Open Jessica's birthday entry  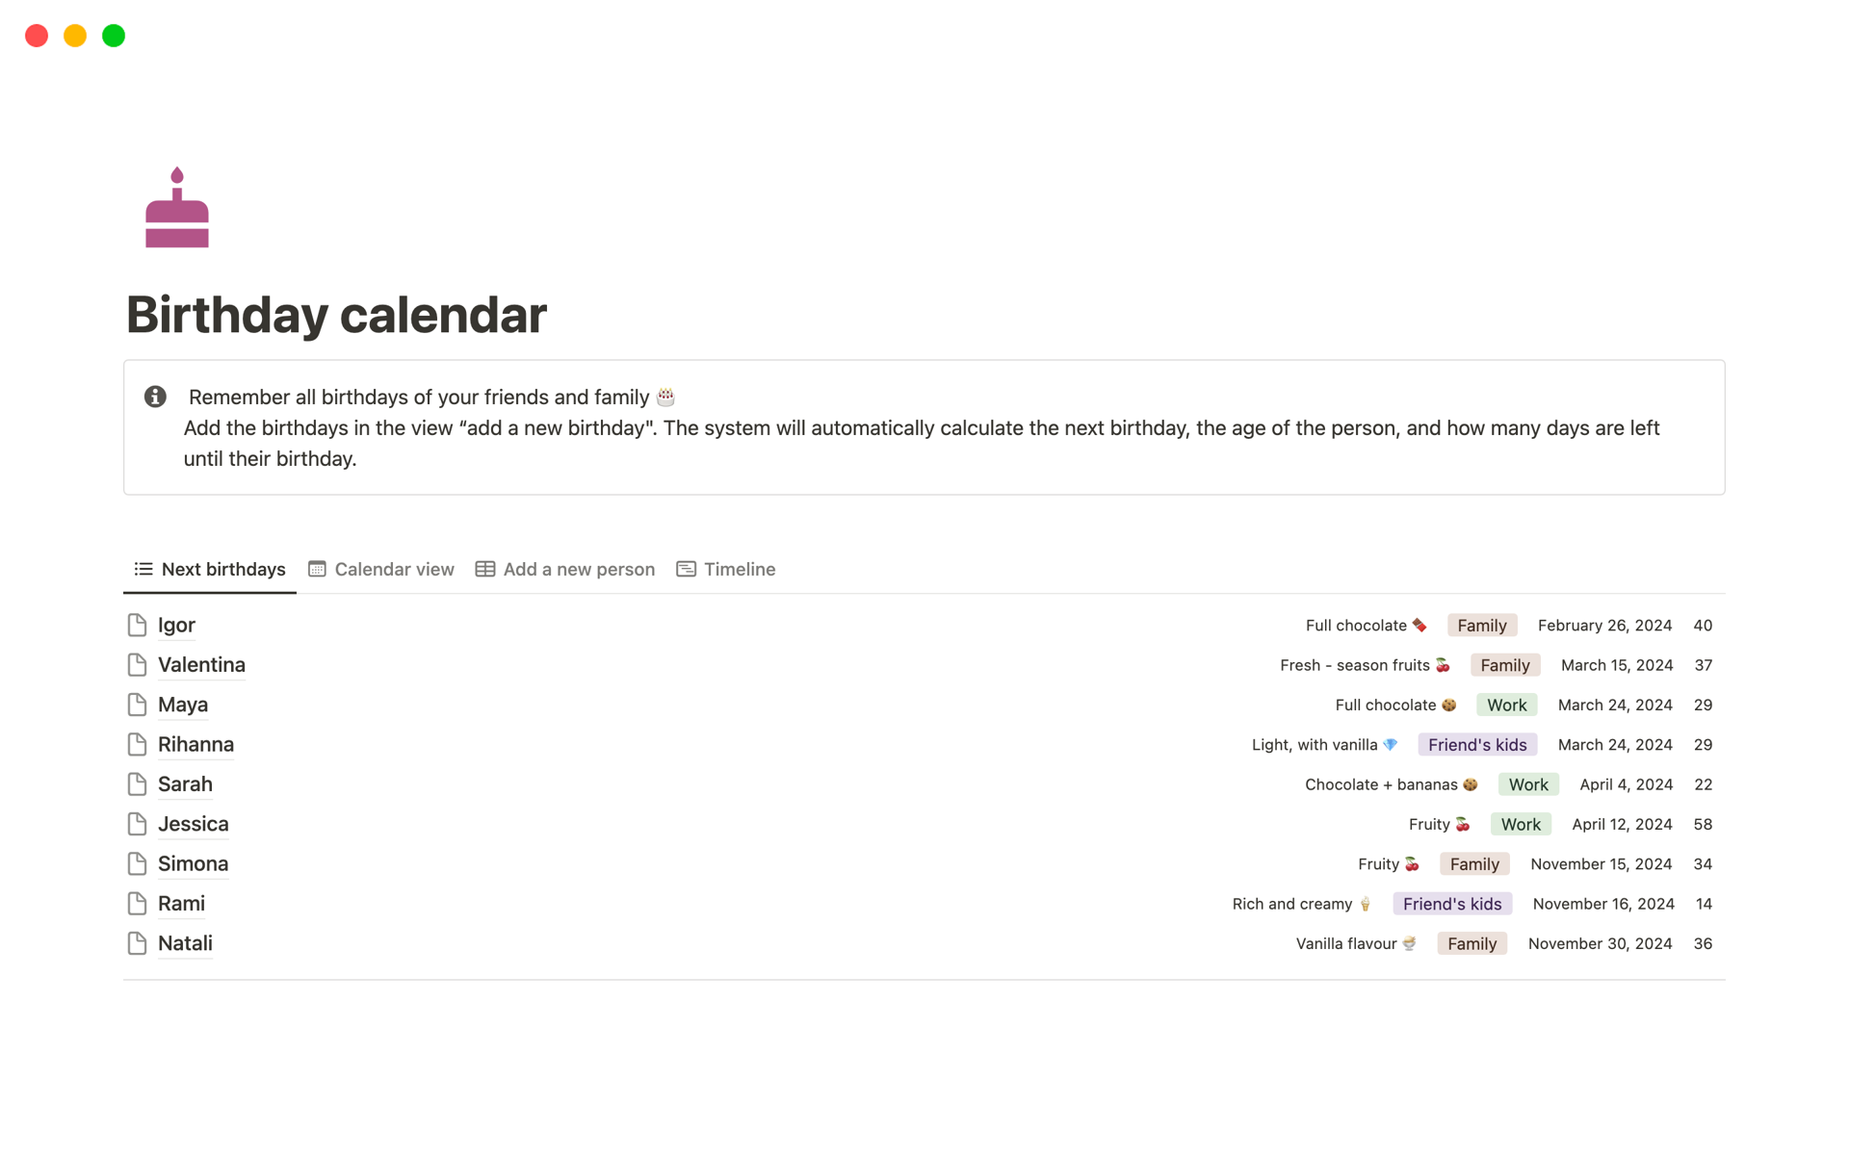[193, 822]
